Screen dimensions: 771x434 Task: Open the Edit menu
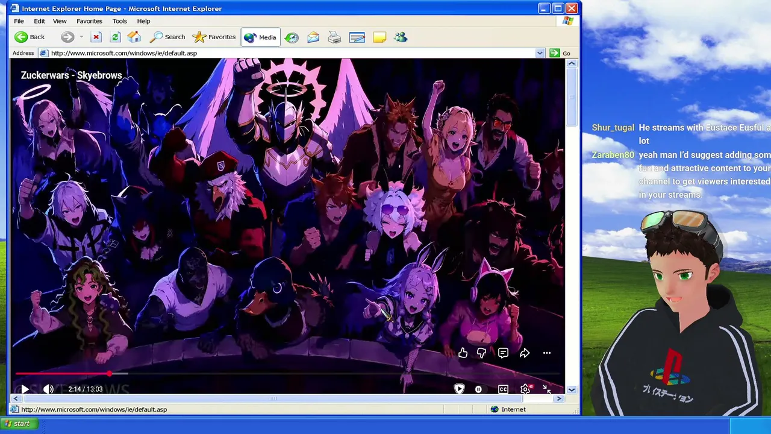point(39,21)
